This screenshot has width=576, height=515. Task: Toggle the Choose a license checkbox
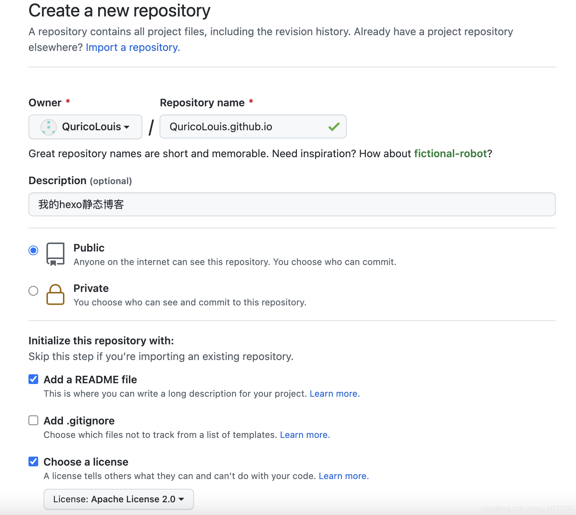(x=33, y=461)
